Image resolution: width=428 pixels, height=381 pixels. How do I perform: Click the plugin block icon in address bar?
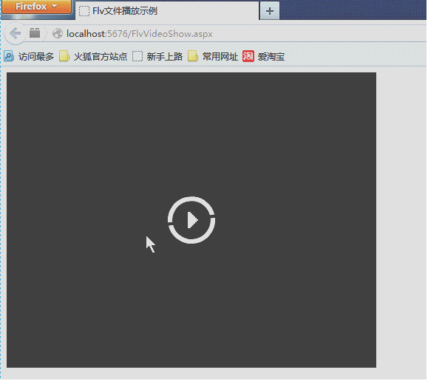pos(35,33)
